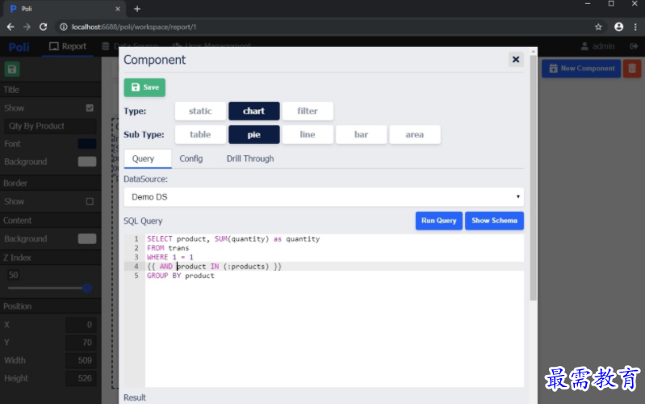Viewport: 645px width, 404px height.
Task: Click the Result label
Action: click(135, 398)
